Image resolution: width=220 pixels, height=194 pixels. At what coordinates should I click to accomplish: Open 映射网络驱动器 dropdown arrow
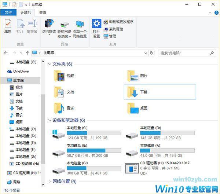pyautogui.click(x=70, y=37)
